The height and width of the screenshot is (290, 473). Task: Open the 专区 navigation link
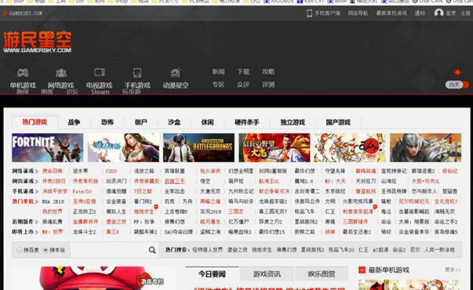pyautogui.click(x=218, y=84)
